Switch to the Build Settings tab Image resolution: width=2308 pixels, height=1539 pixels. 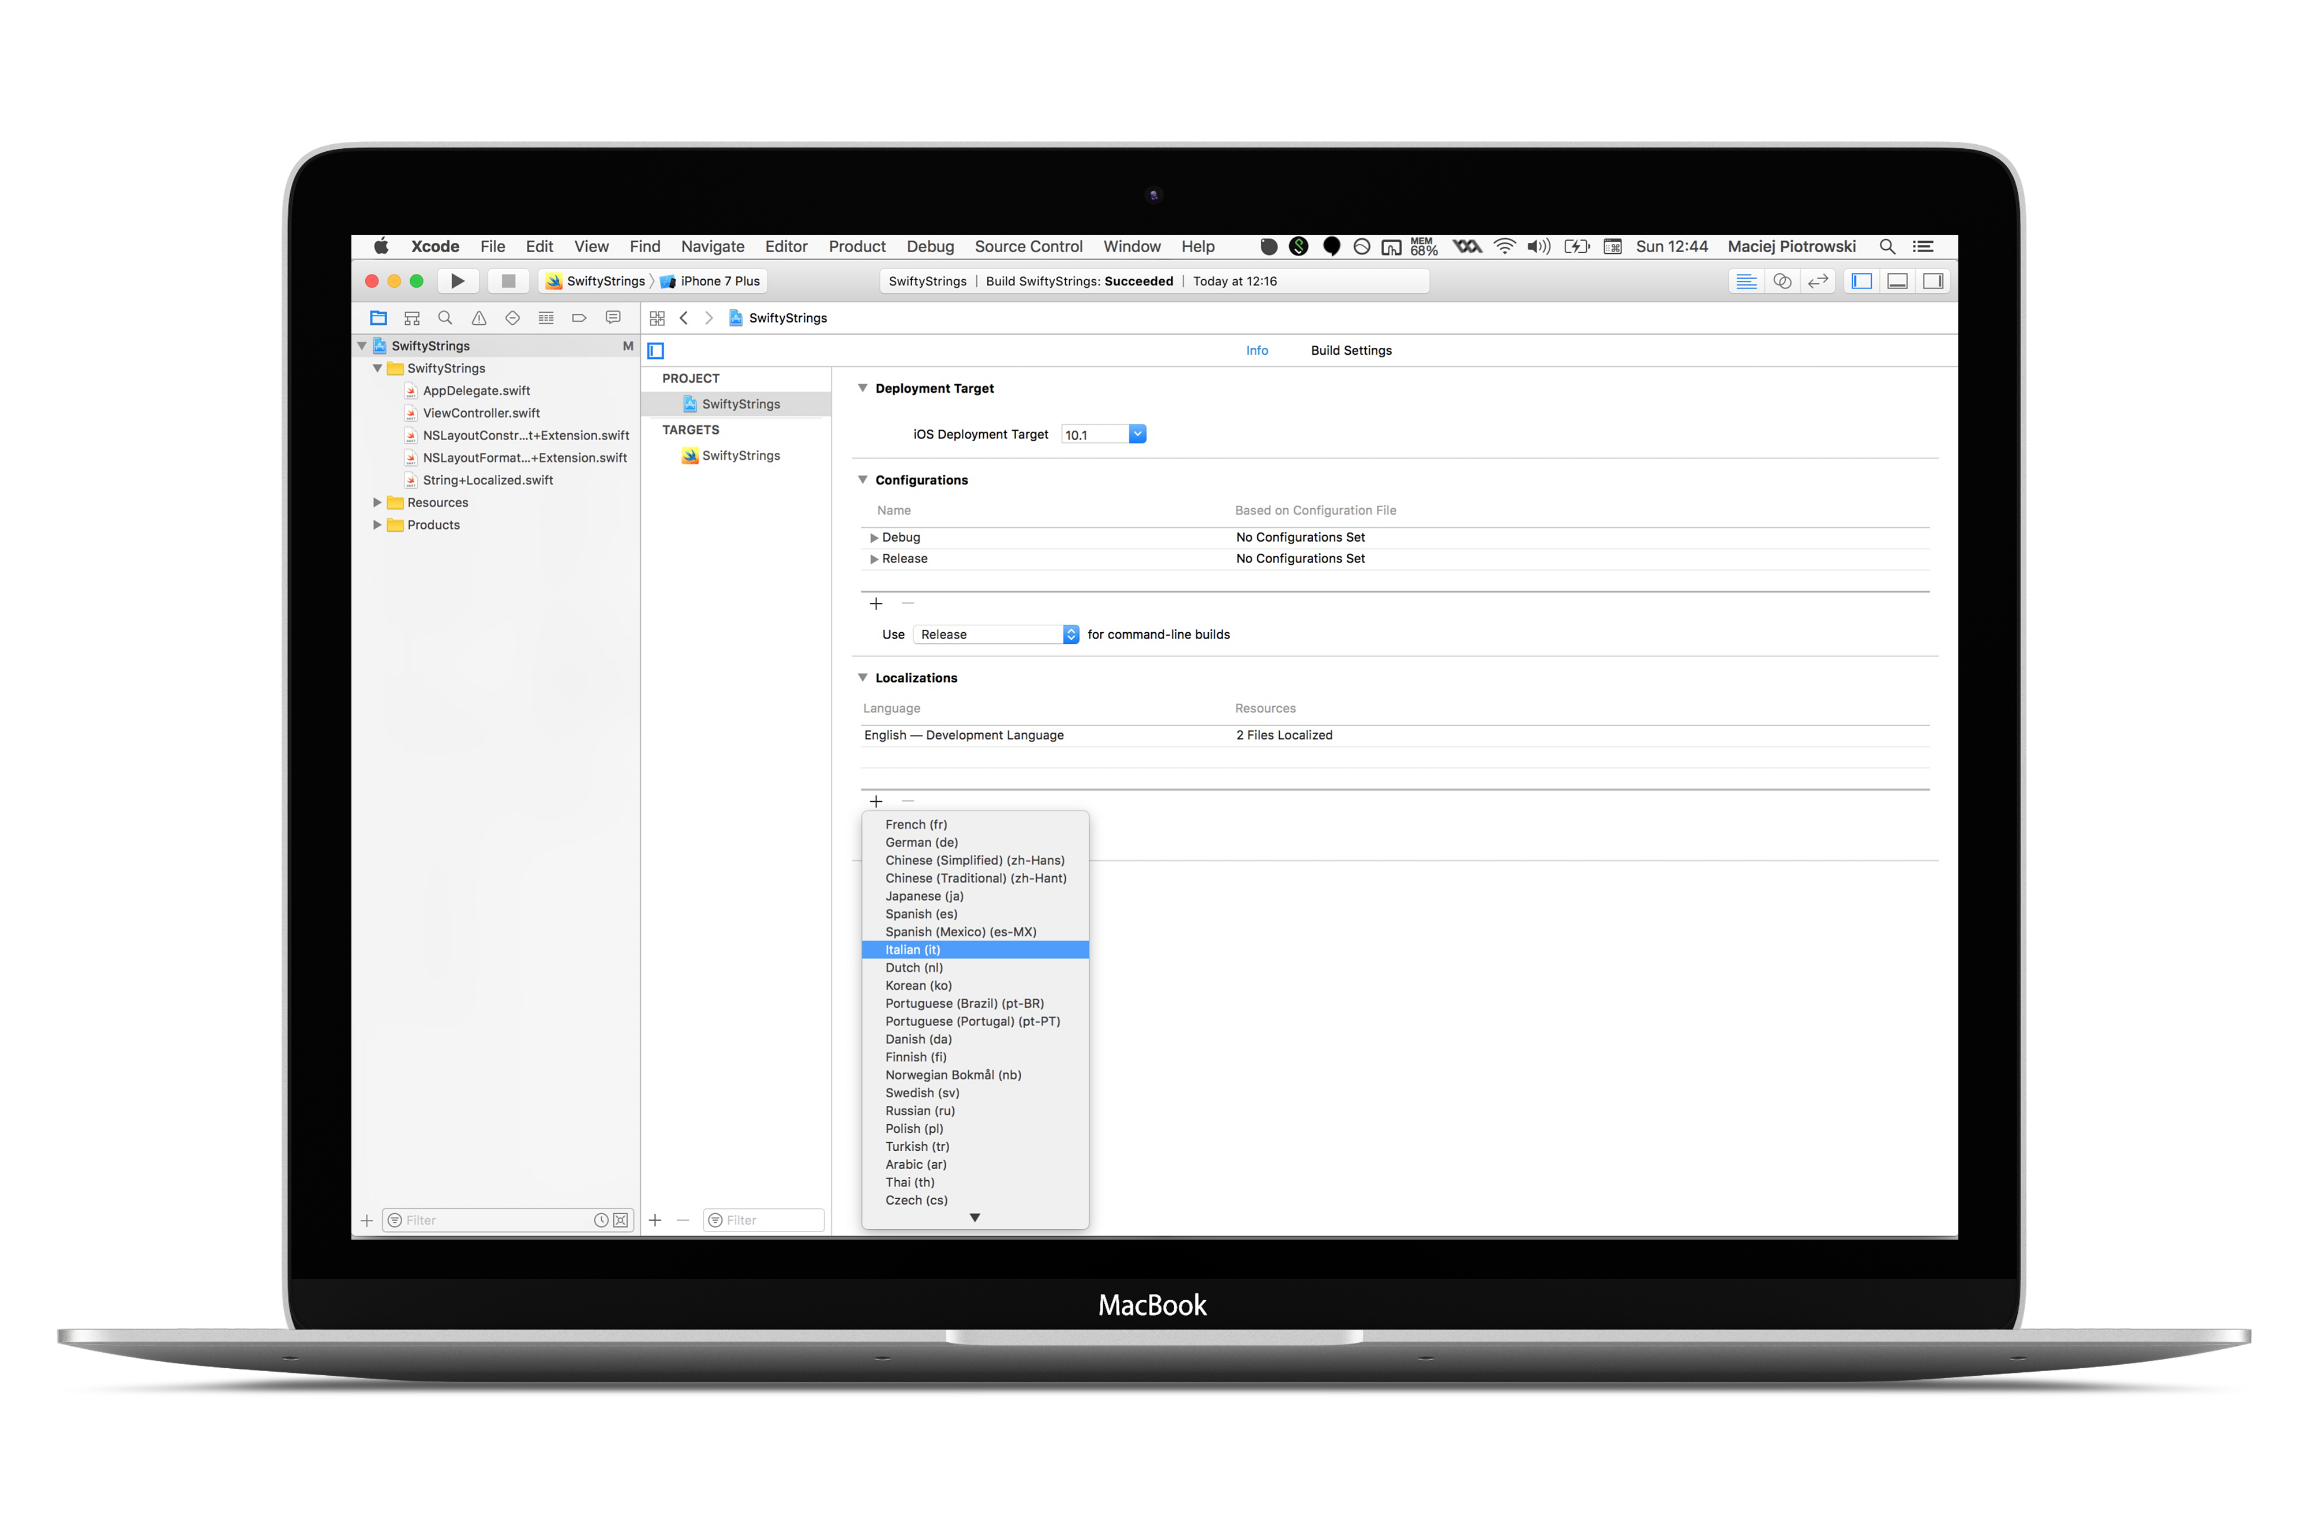pos(1351,350)
